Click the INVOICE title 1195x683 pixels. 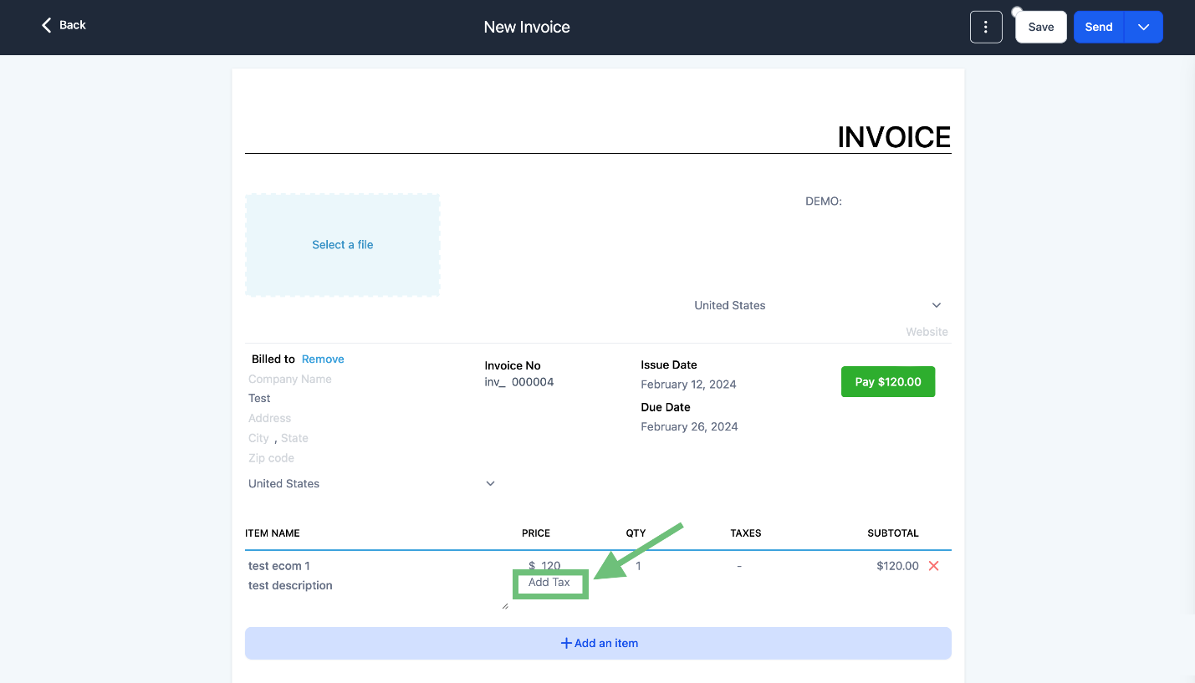point(894,137)
